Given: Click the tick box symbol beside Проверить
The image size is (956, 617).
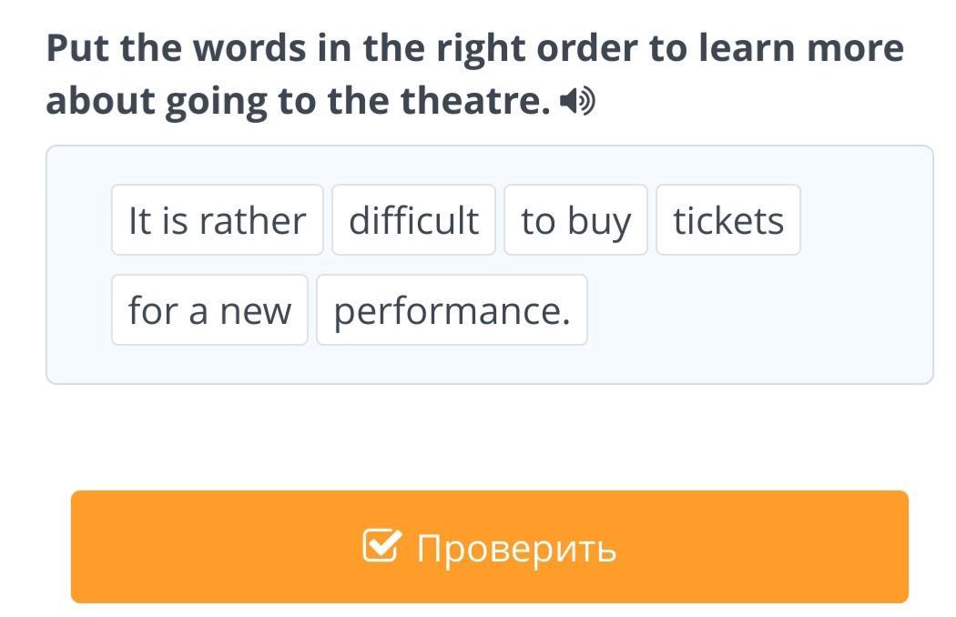Looking at the screenshot, I should (382, 545).
